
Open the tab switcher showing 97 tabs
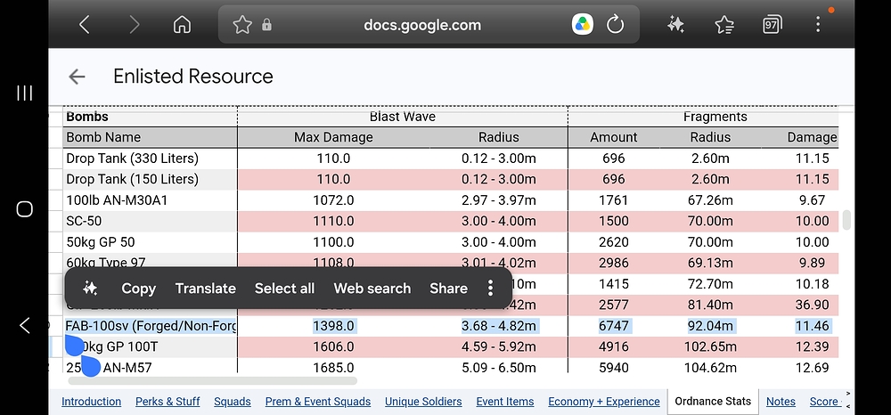pos(772,24)
